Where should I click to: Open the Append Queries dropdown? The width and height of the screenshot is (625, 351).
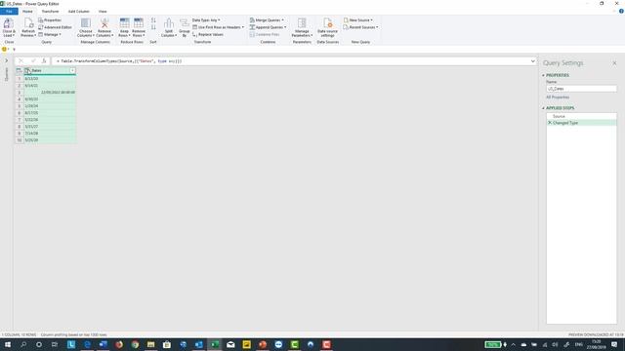tap(268, 27)
